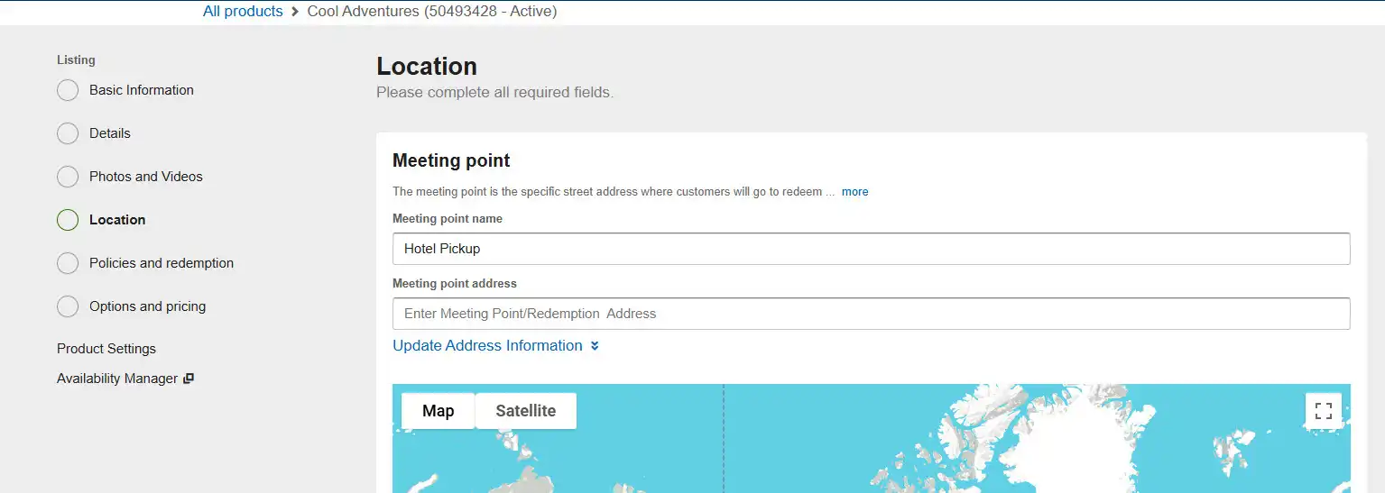
Task: Open Photos and Videos section
Action: [146, 177]
